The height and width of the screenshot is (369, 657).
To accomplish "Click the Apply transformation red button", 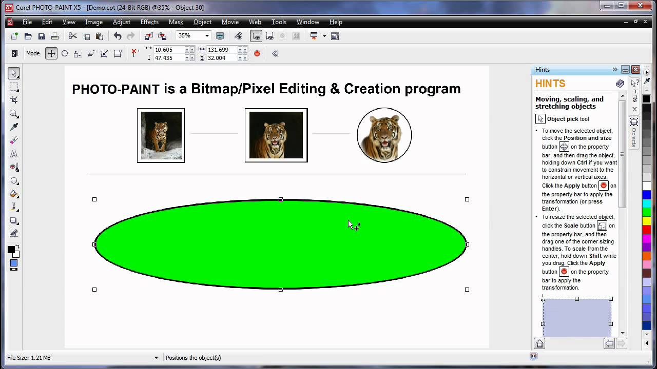I will coord(257,53).
